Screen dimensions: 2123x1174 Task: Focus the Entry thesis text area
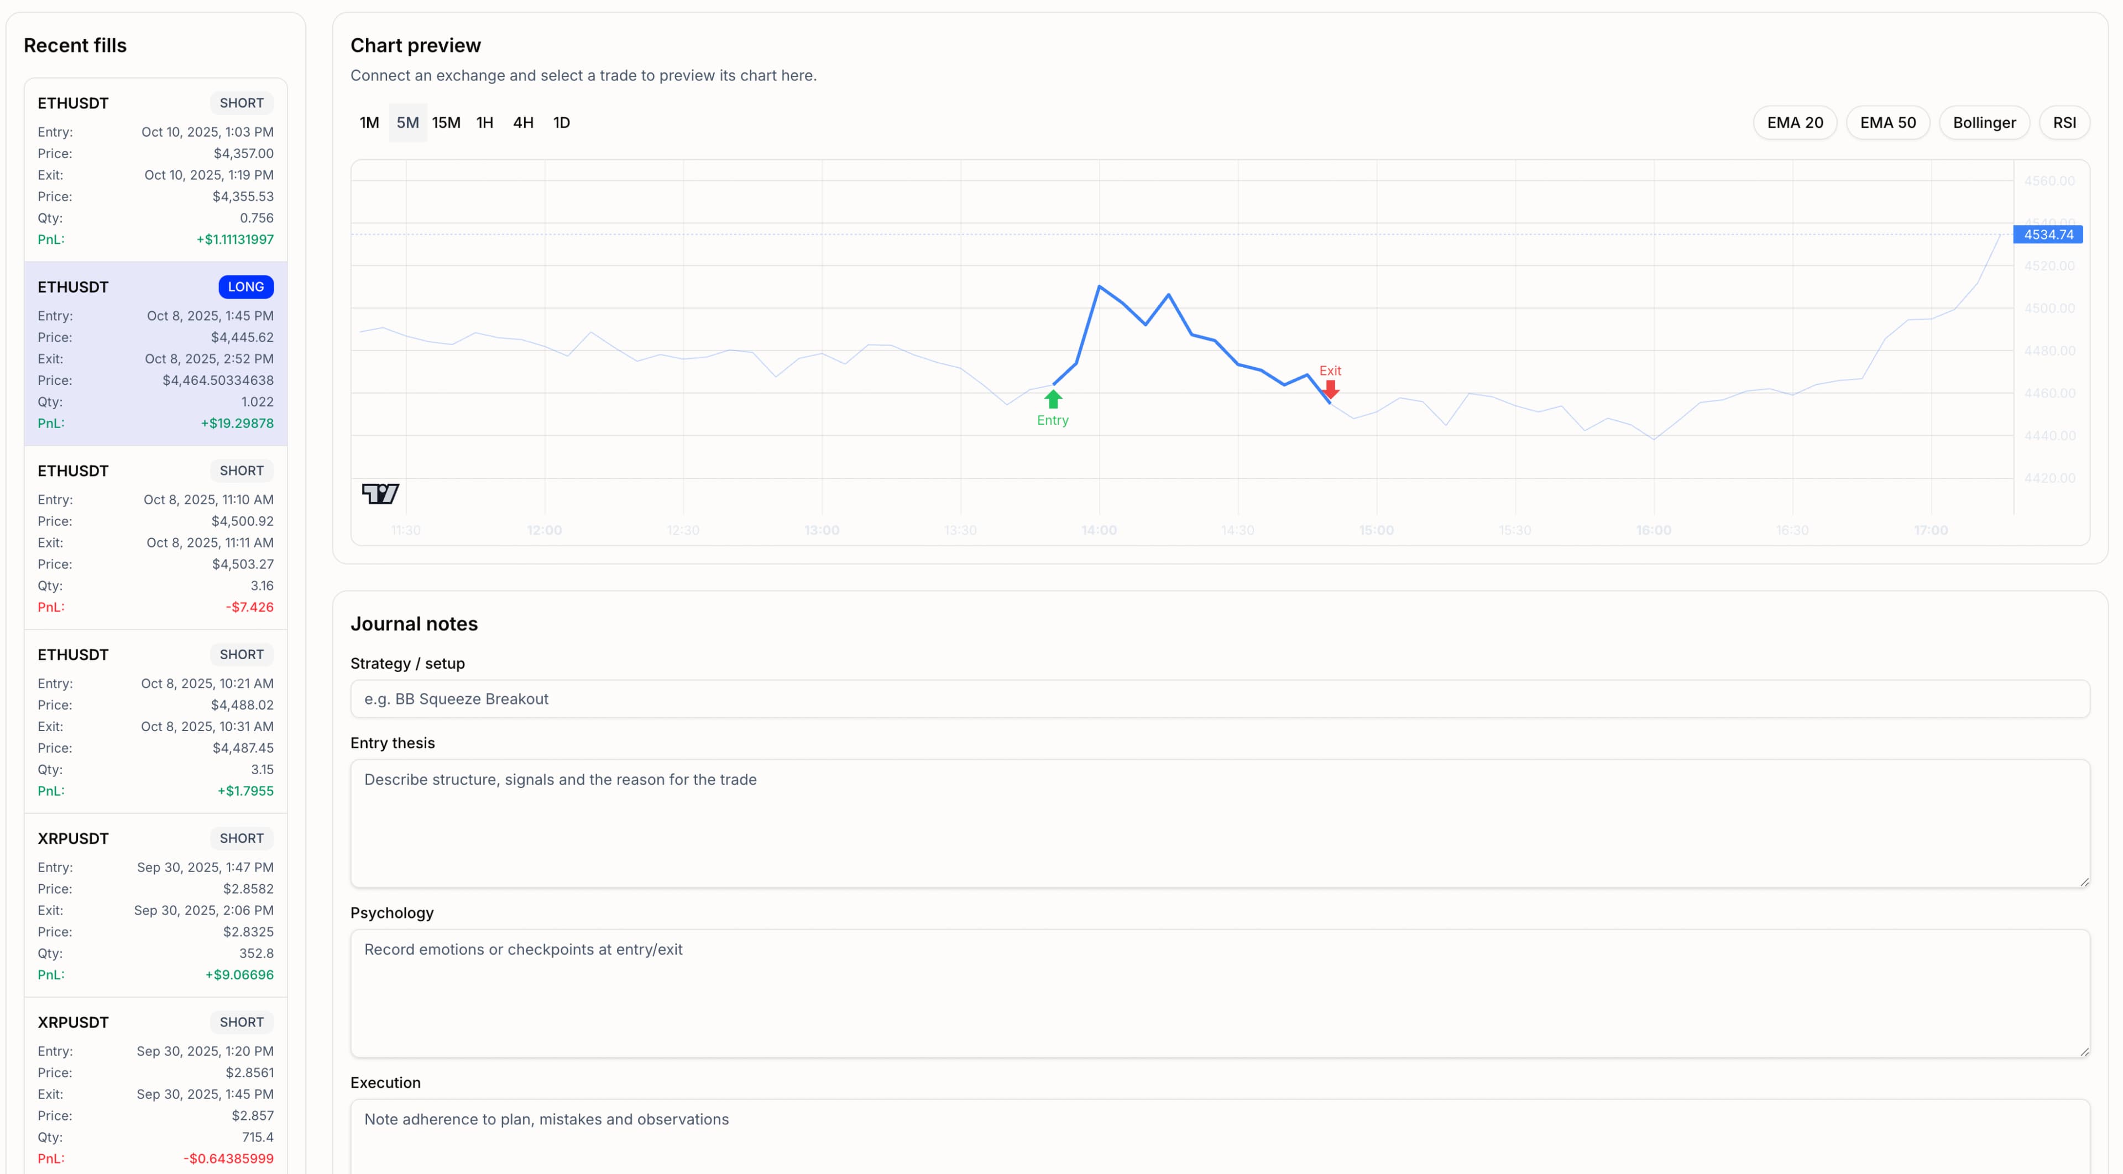pos(1220,823)
